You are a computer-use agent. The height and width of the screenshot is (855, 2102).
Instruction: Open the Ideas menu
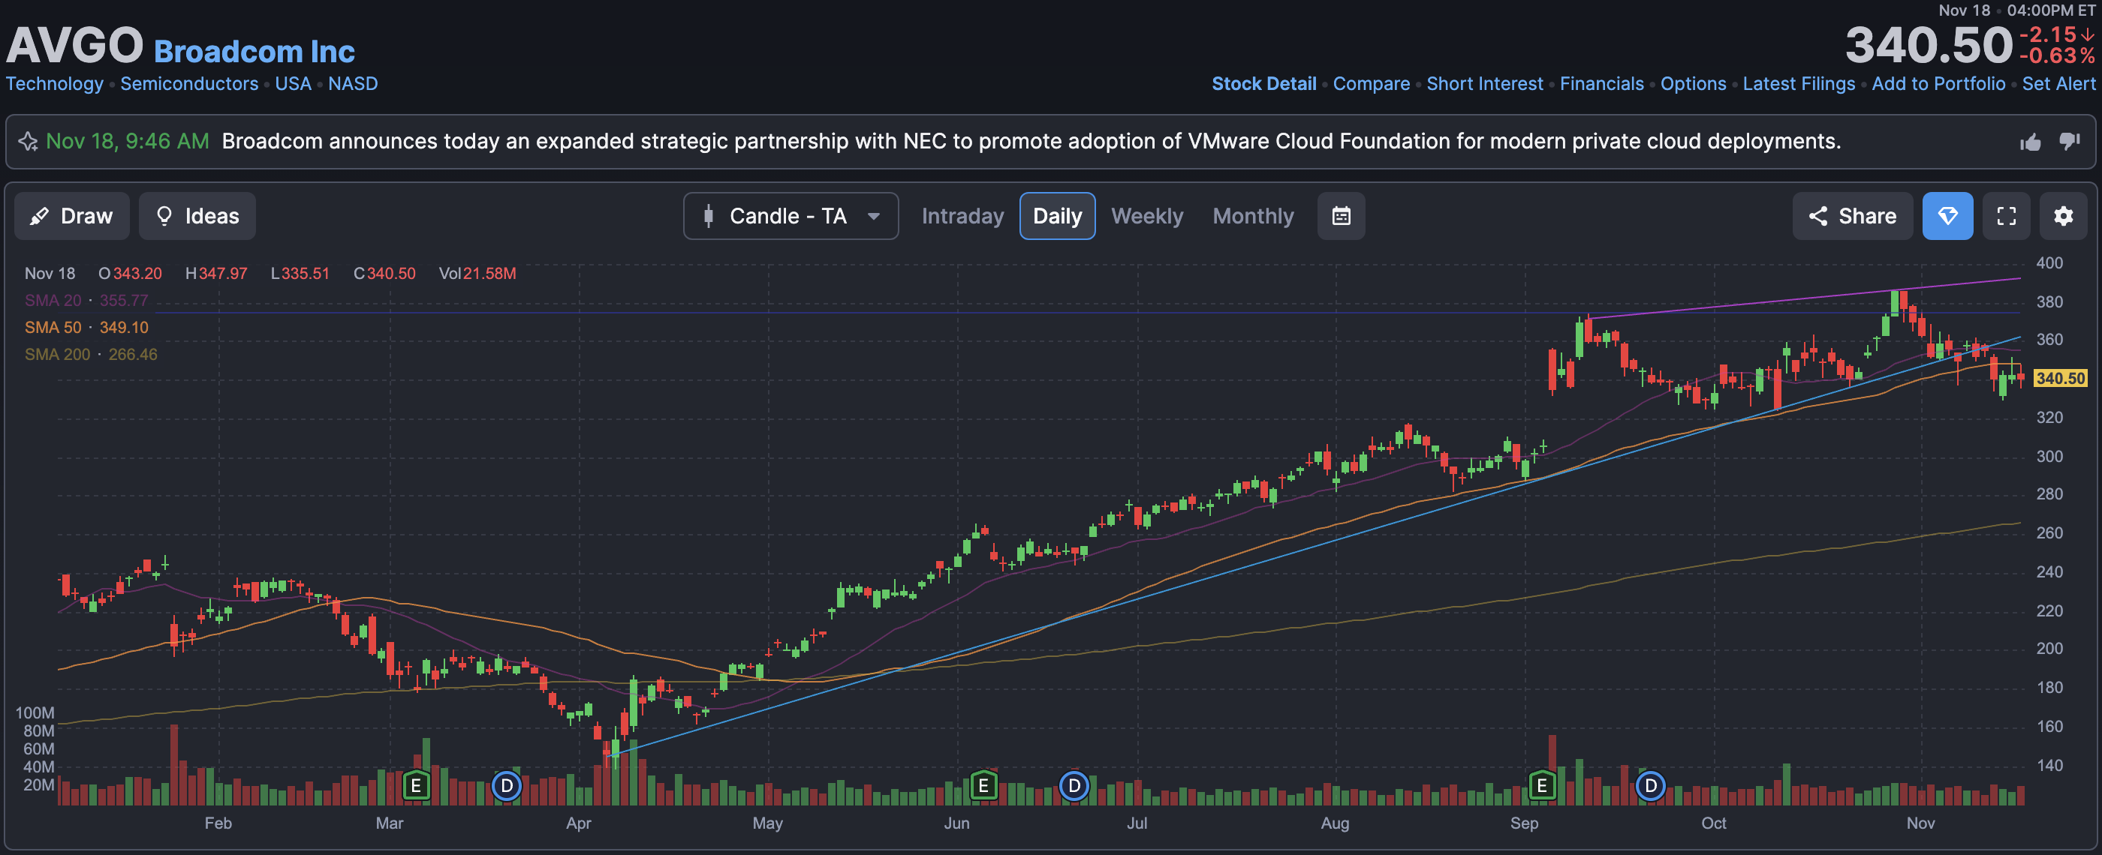click(x=197, y=216)
